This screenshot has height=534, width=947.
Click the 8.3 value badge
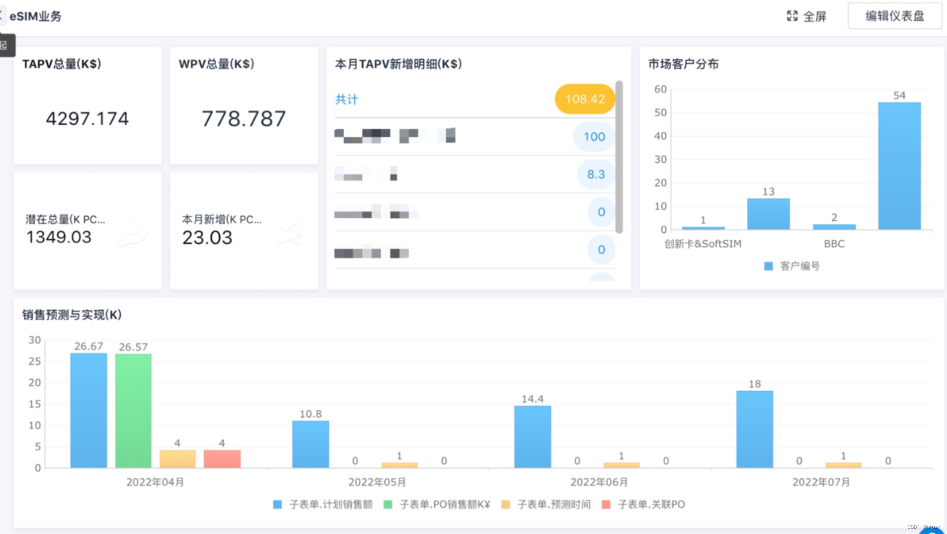[x=596, y=174]
